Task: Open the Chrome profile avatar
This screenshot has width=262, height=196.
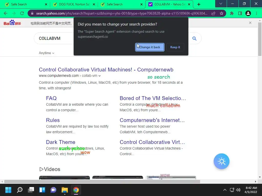Action: pyautogui.click(x=248, y=13)
